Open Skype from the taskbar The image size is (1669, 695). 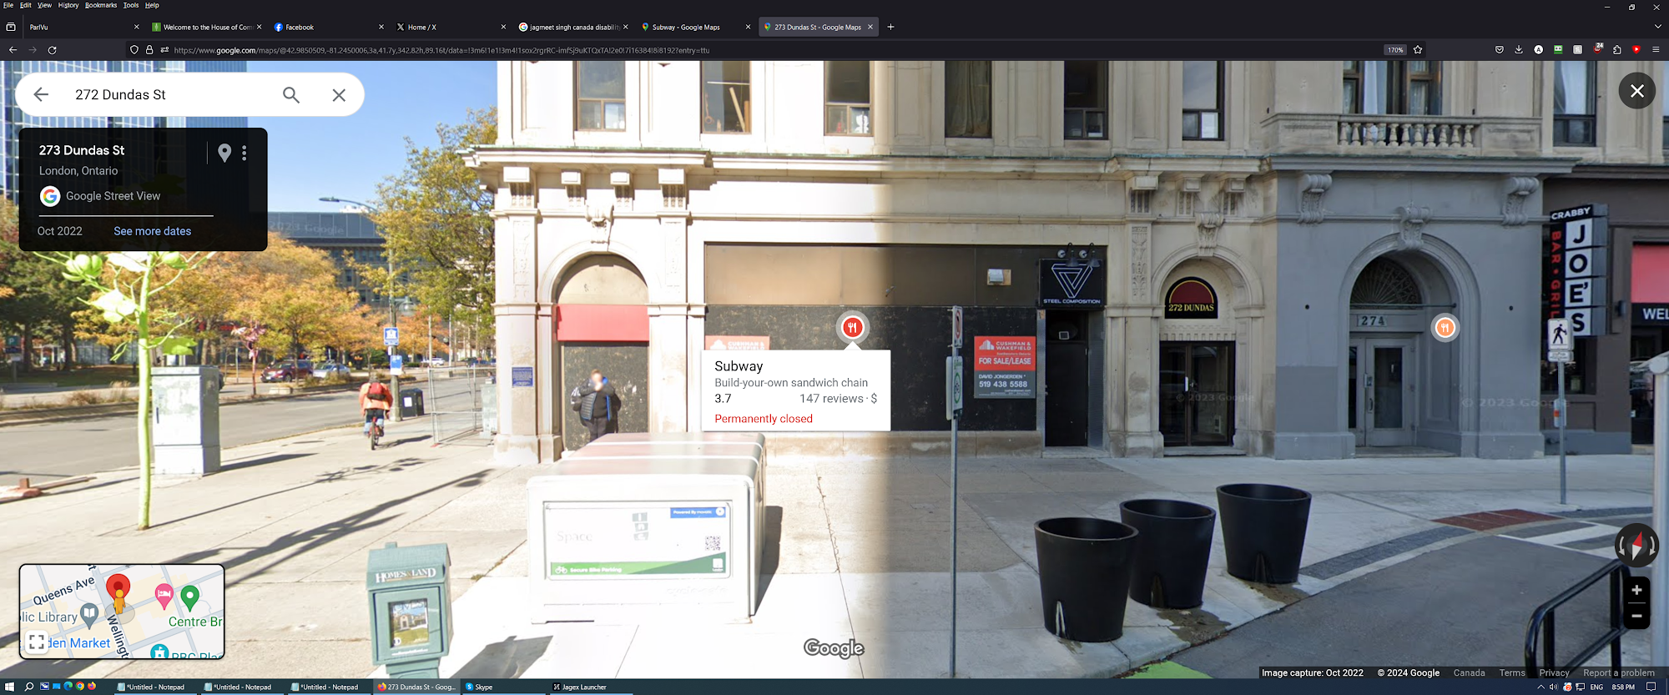504,687
